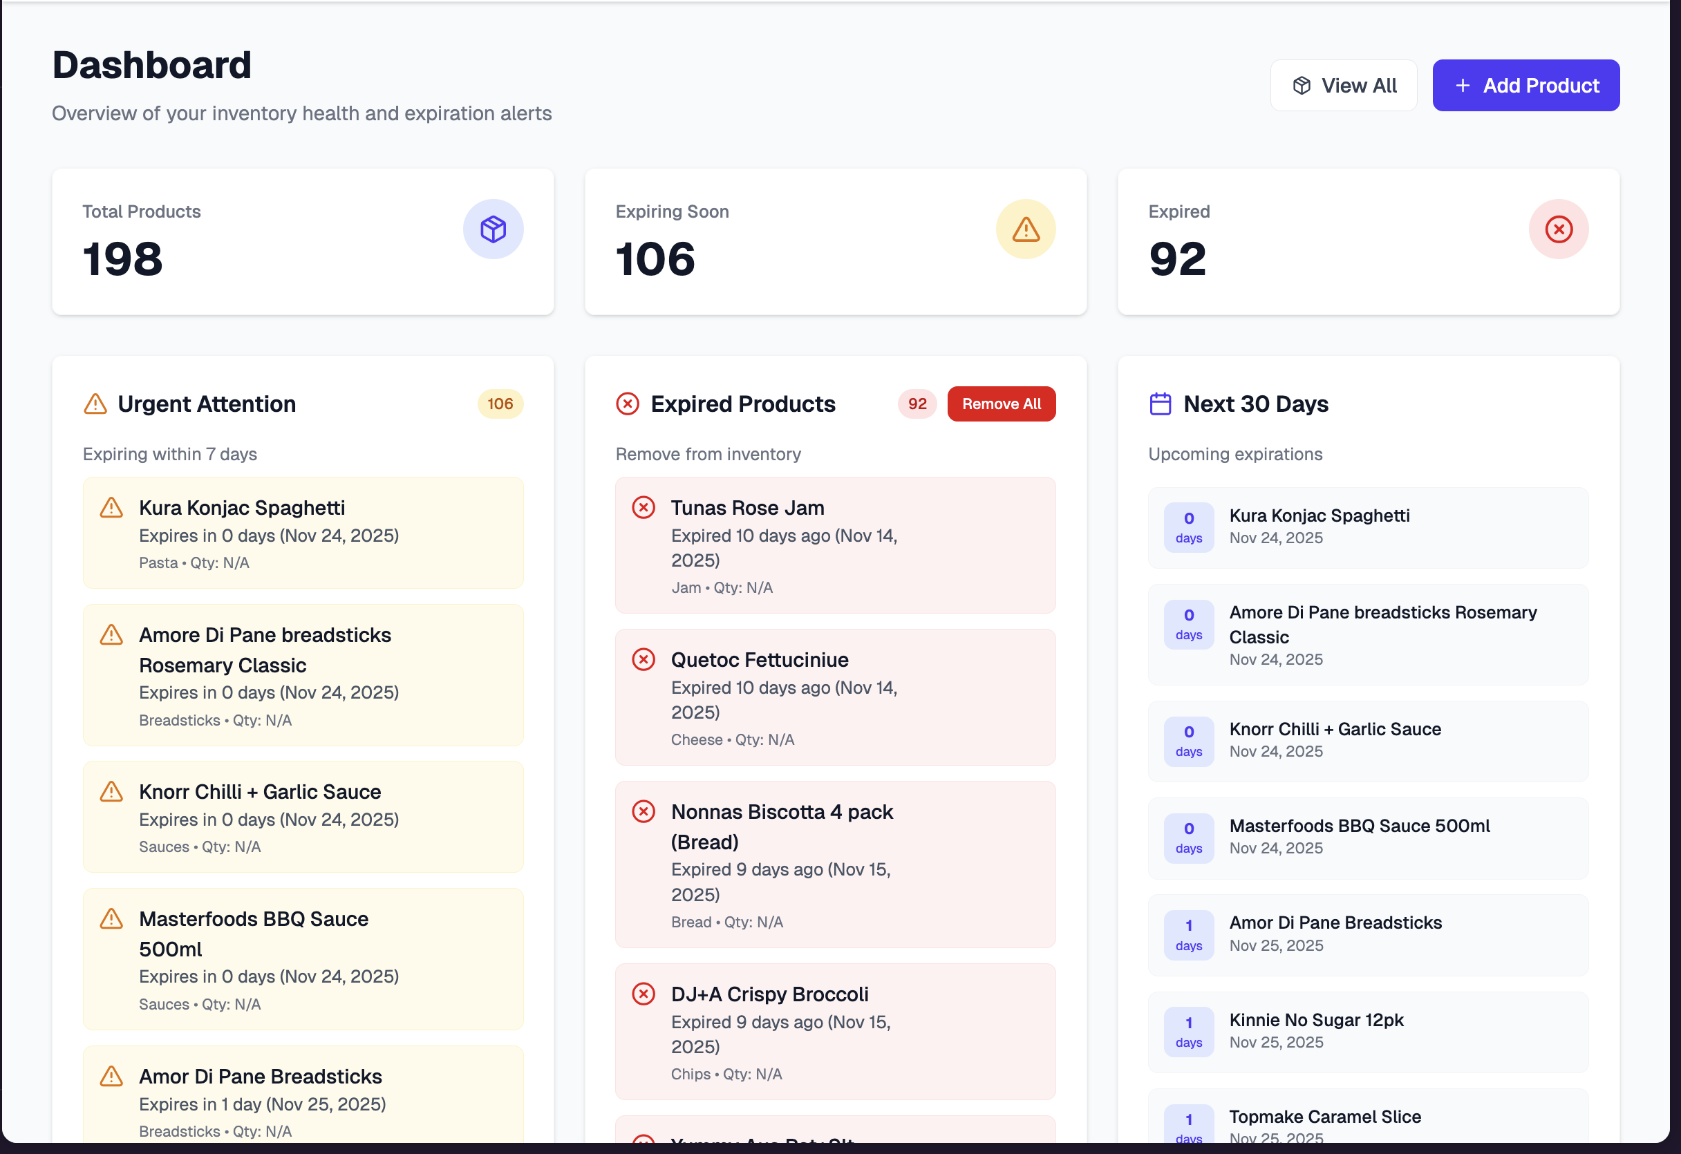This screenshot has height=1154, width=1681.
Task: Click the 0 days badge for Amore Di Pane Rosemary
Action: (1188, 625)
